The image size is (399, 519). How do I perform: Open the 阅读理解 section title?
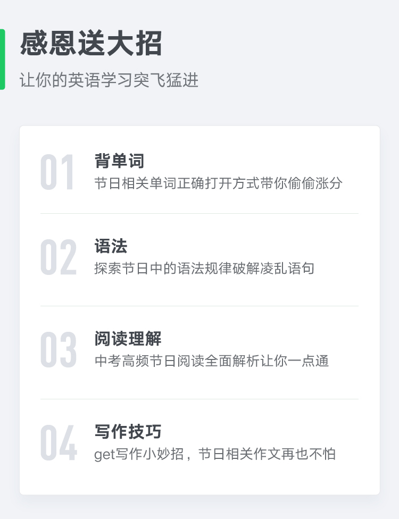(128, 339)
